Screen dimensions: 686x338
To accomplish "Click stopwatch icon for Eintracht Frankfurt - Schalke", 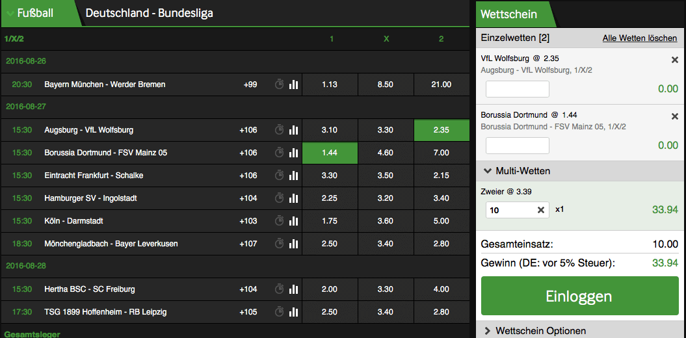I will 279,175.
